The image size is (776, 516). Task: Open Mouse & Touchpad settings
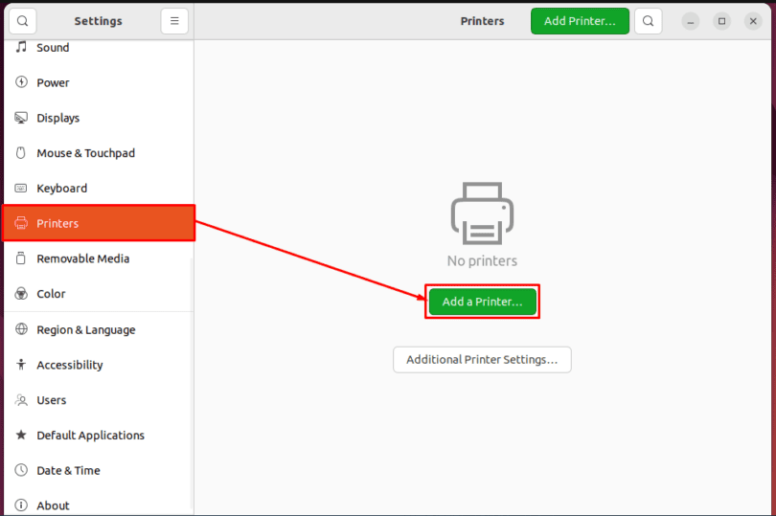[98, 153]
